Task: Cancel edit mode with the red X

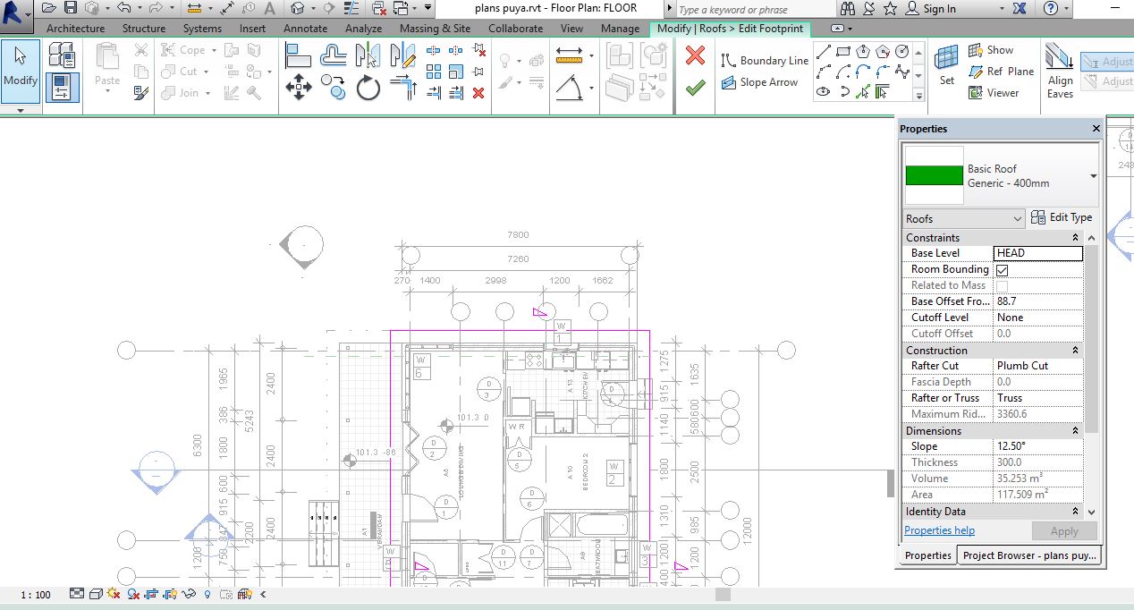Action: click(695, 54)
